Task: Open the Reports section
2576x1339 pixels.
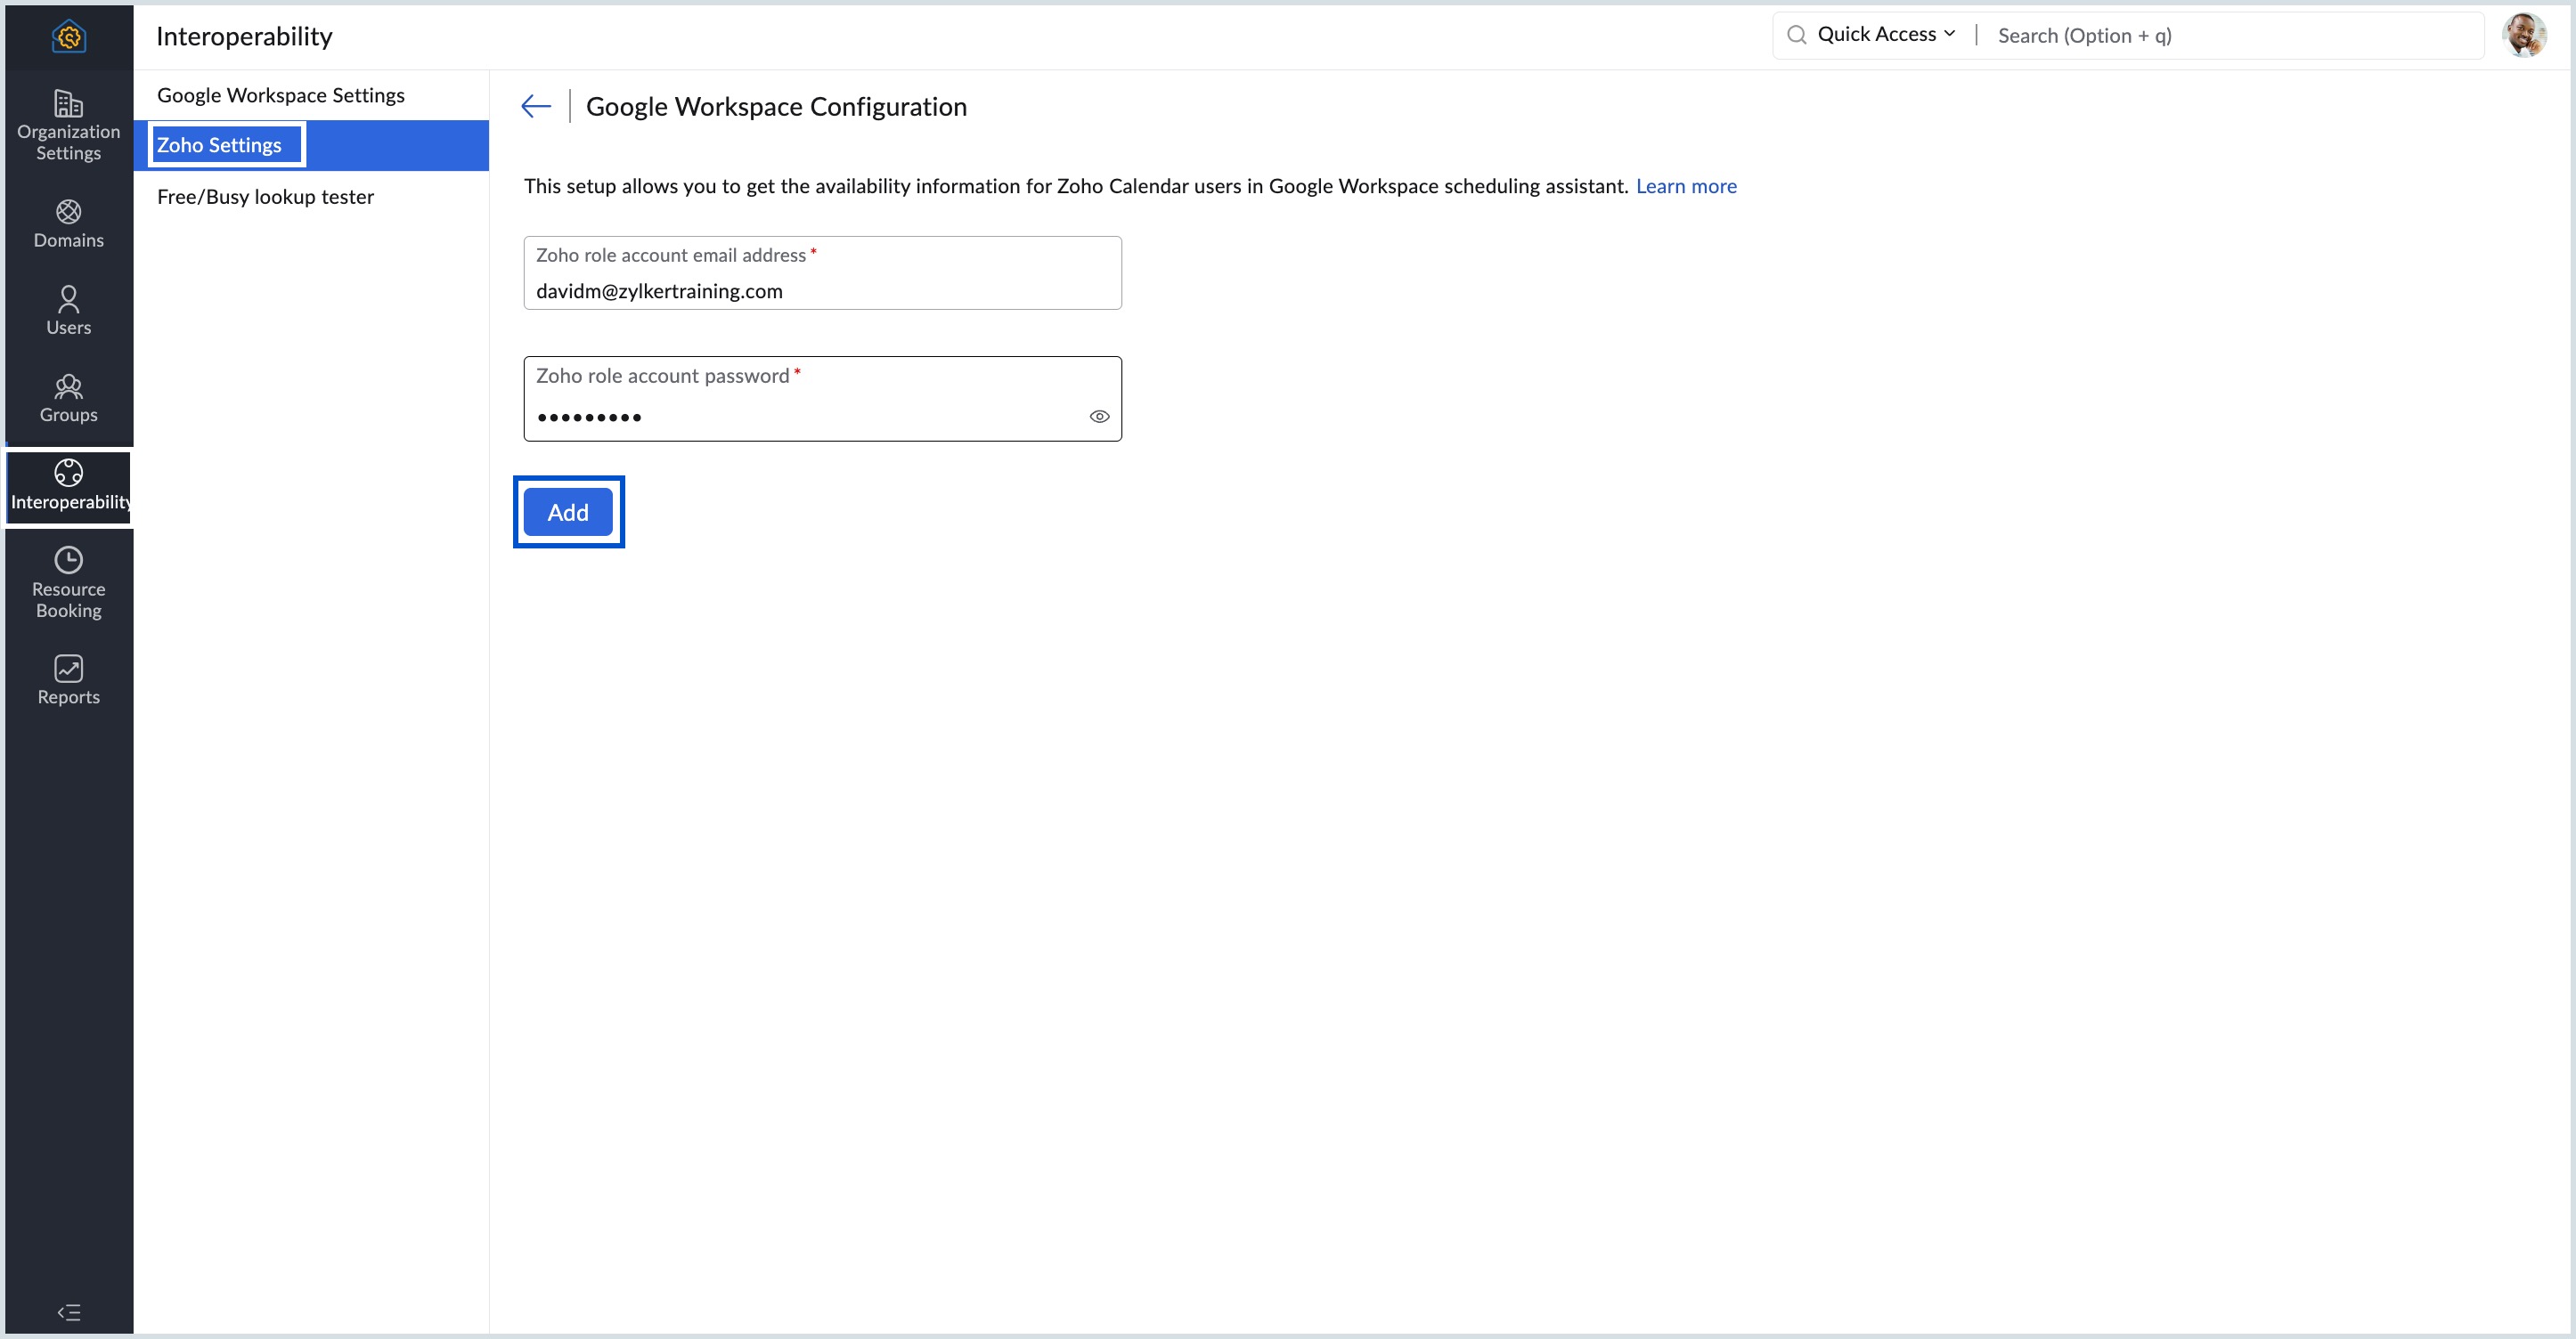Action: coord(68,679)
